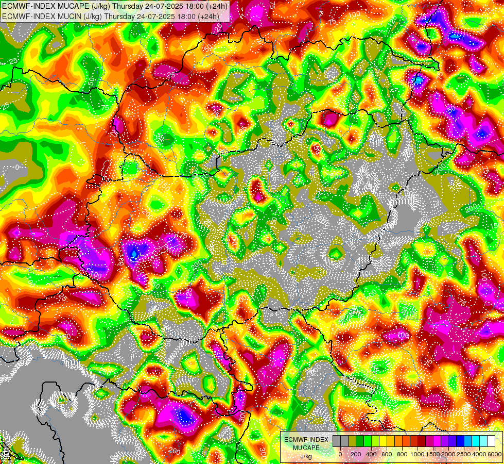Screen dimensions: 504x464
Task: Click the '200' value on legend scale
Action: coord(356,454)
